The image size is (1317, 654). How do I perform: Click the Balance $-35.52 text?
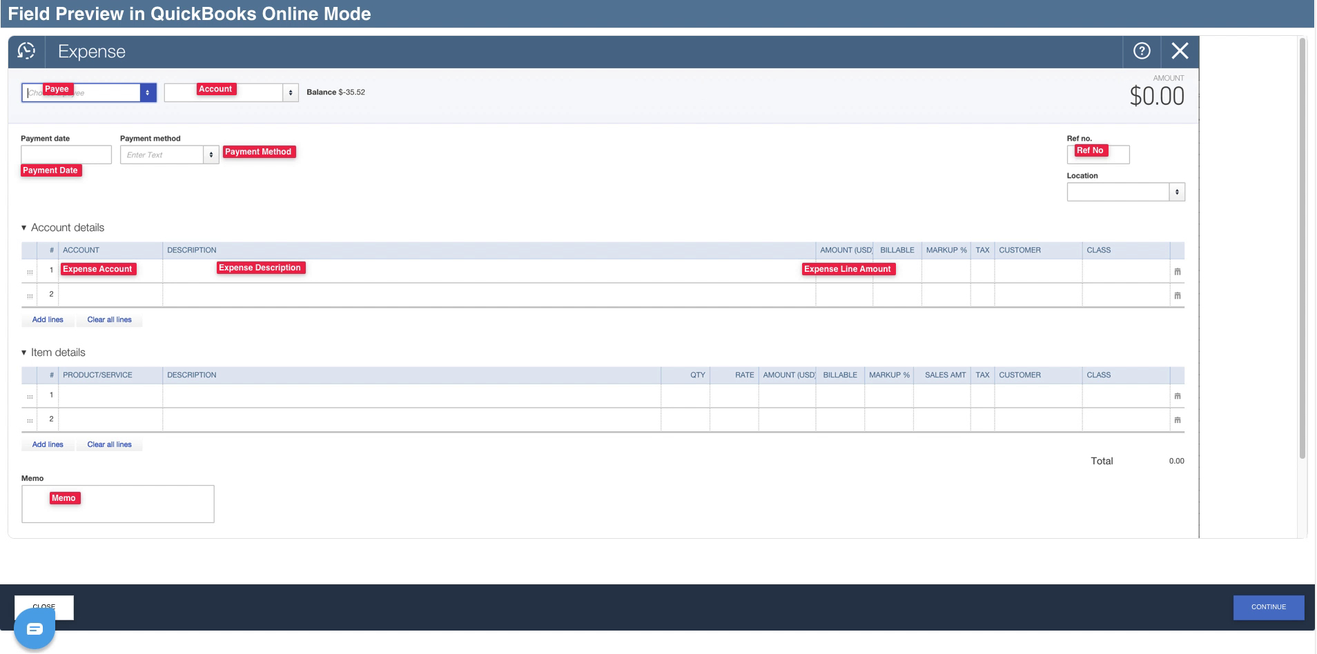coord(335,92)
